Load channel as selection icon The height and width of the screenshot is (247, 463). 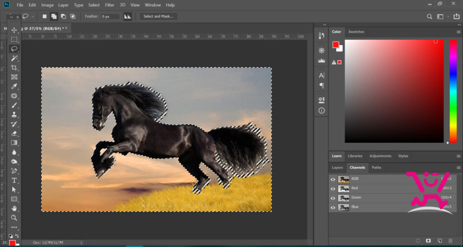[x=418, y=241]
